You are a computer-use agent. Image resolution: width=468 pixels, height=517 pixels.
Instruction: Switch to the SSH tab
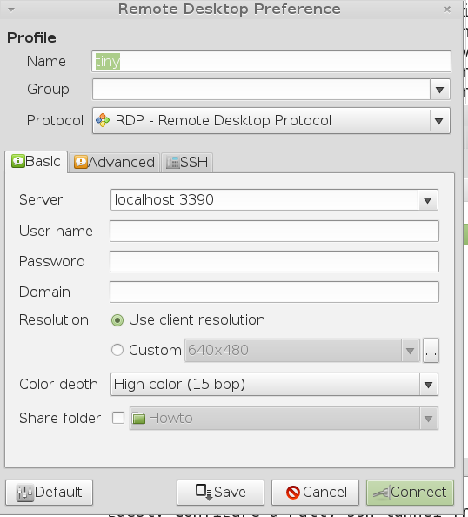coord(187,162)
